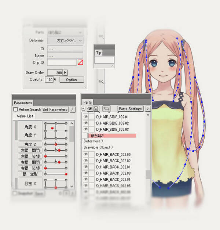Click the arrow button beside Parts Settings
This screenshot has width=220, height=230.
[147, 109]
